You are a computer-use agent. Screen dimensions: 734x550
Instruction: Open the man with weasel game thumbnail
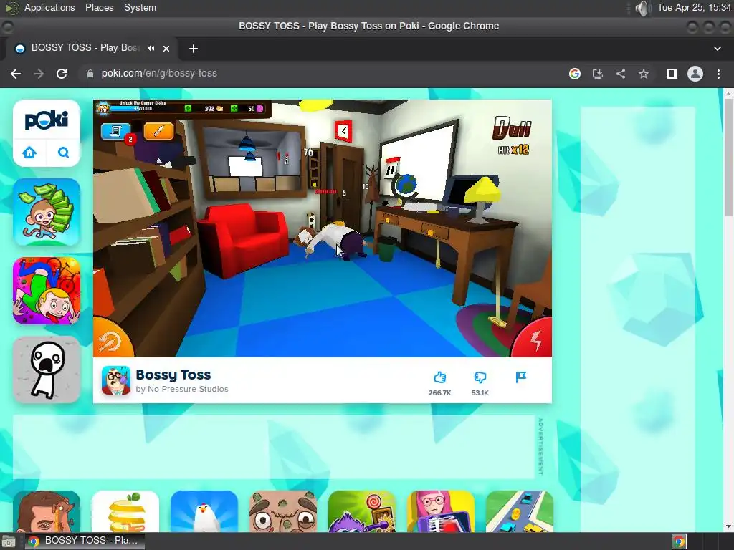coord(47,511)
